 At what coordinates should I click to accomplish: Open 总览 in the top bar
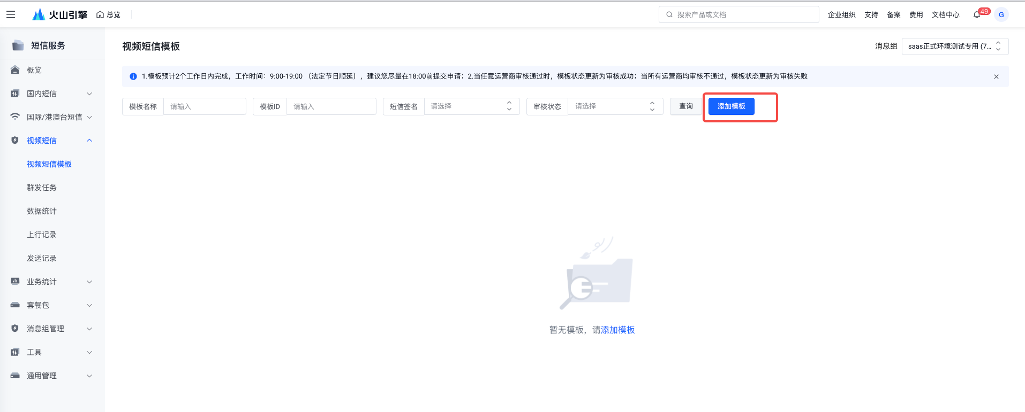point(114,14)
